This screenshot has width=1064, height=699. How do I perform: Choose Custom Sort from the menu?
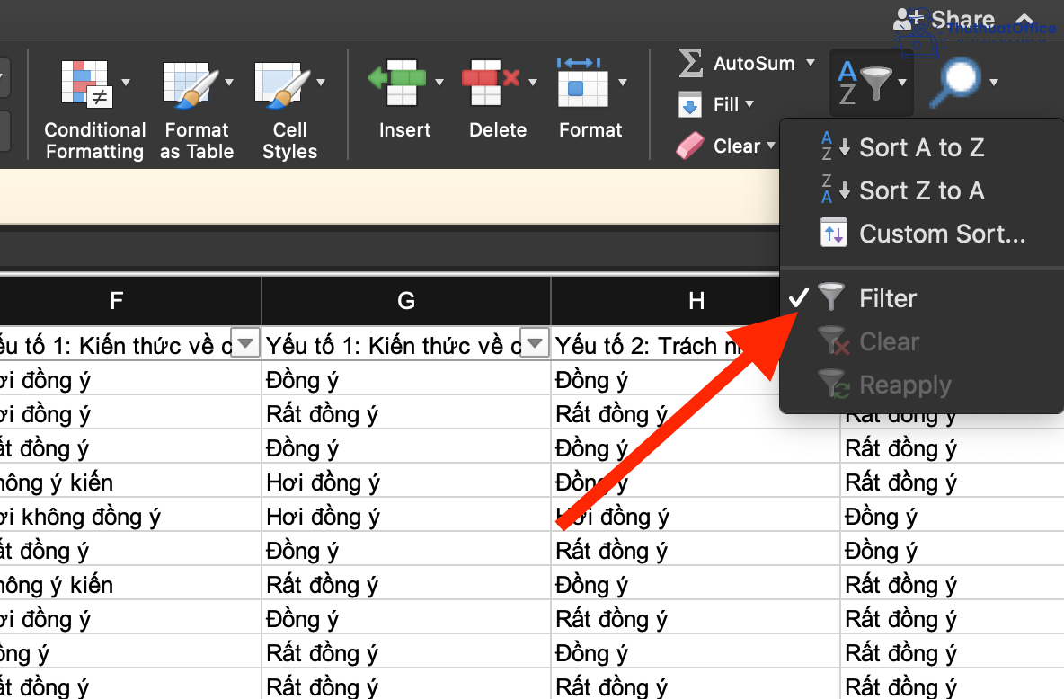click(941, 233)
